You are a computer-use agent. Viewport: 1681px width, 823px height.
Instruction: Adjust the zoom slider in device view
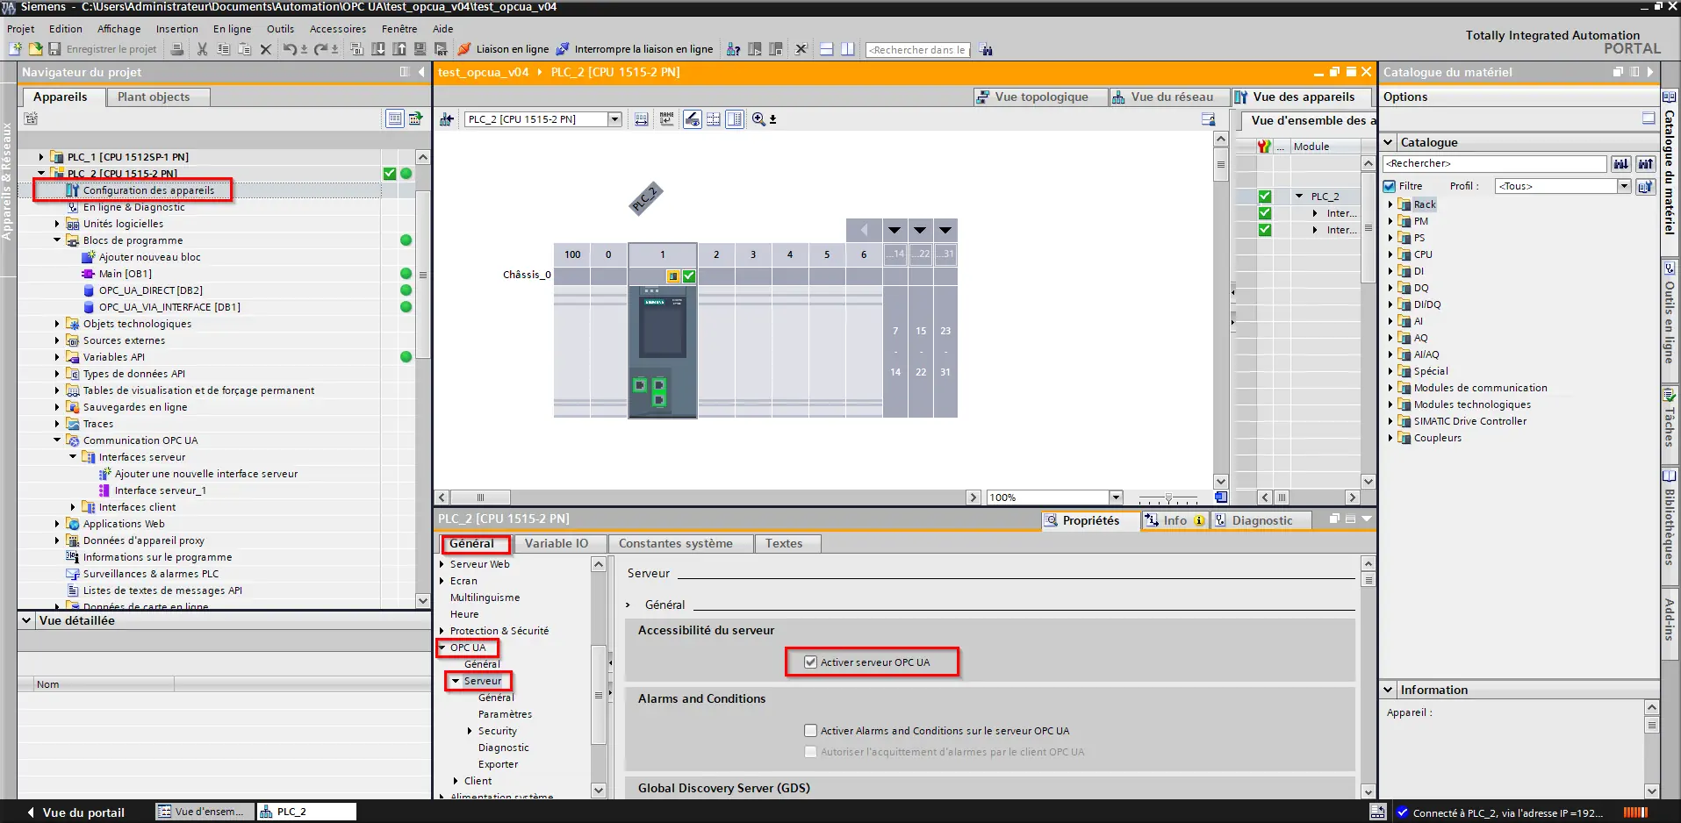1168,497
